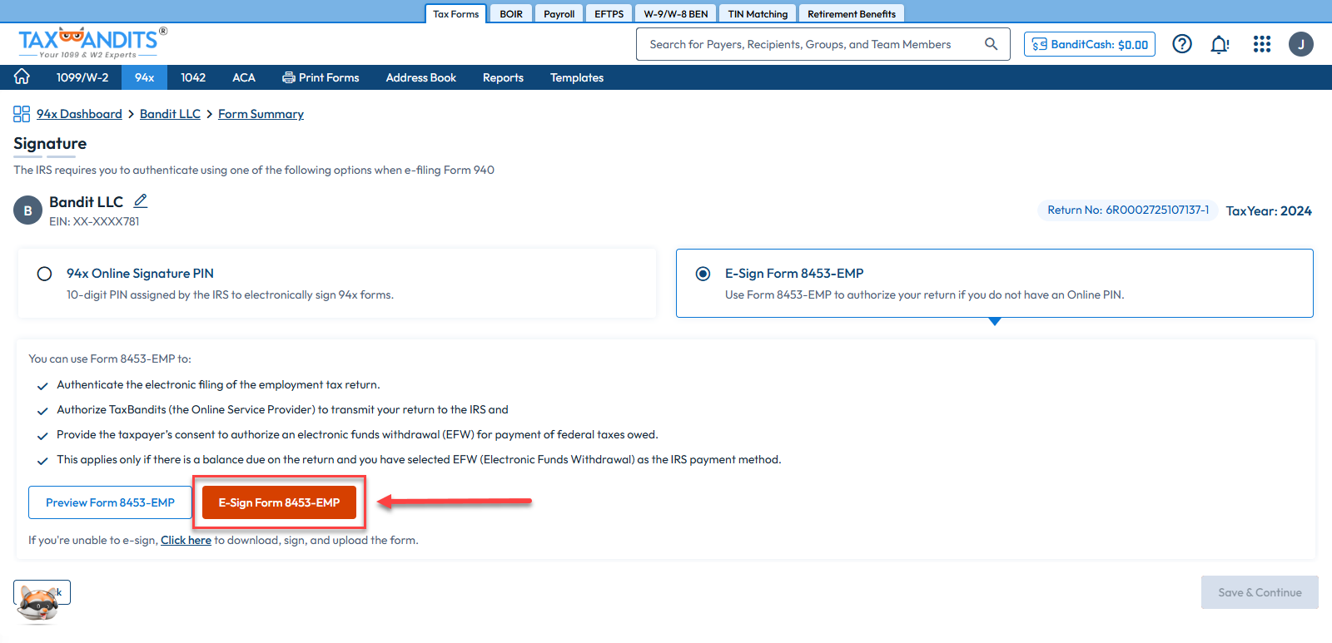Open the raccoon mascot chat helper
Image resolution: width=1332 pixels, height=643 pixels.
pyautogui.click(x=38, y=603)
